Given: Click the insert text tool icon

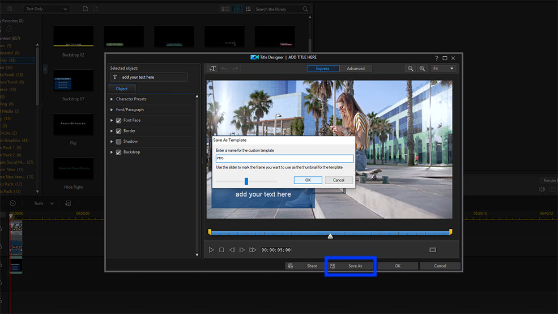Looking at the screenshot, I should 213,69.
